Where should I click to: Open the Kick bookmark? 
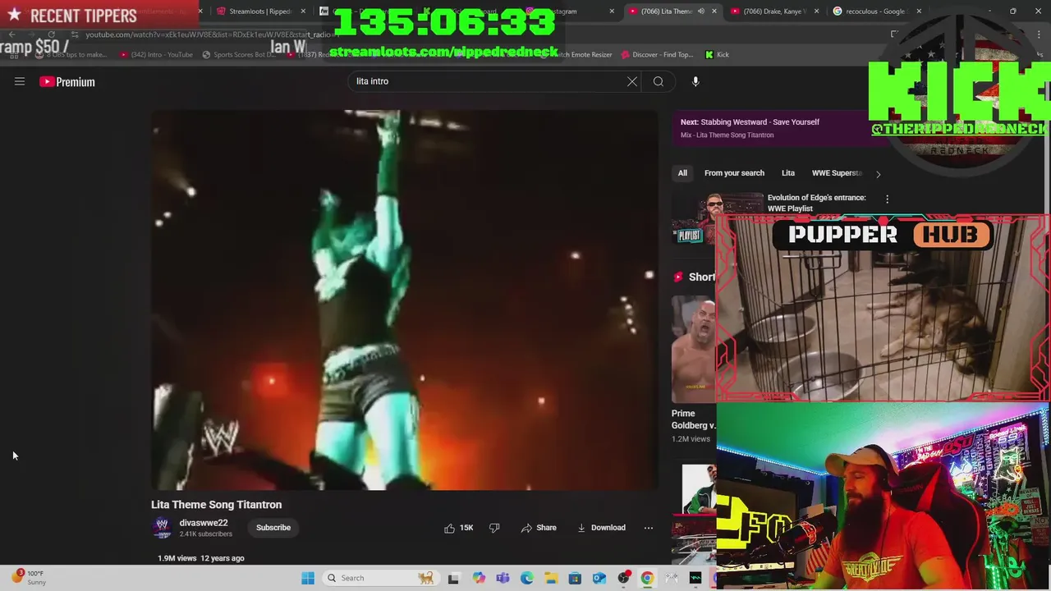click(x=717, y=55)
